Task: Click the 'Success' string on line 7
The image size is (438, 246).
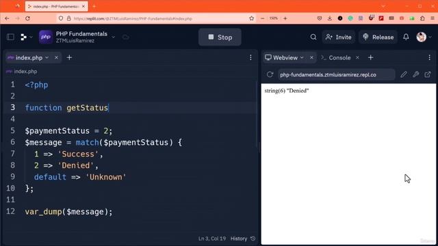Action: point(78,154)
